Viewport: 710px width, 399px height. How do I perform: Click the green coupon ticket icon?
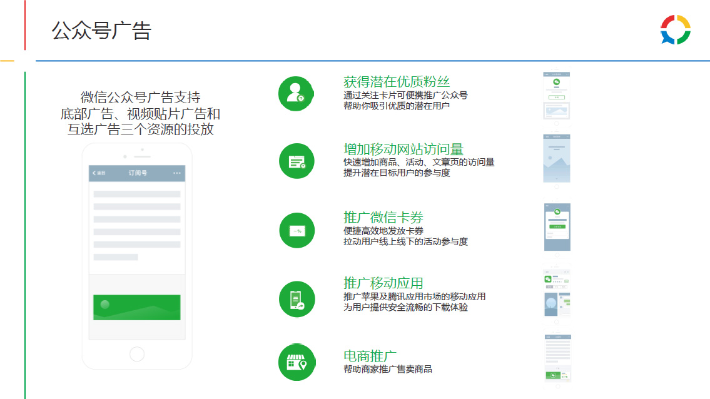297,231
